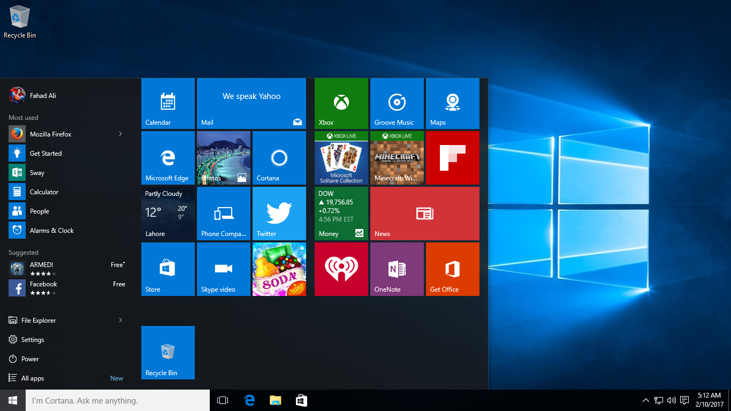Show All apps list
Image resolution: width=731 pixels, height=411 pixels.
pos(67,378)
